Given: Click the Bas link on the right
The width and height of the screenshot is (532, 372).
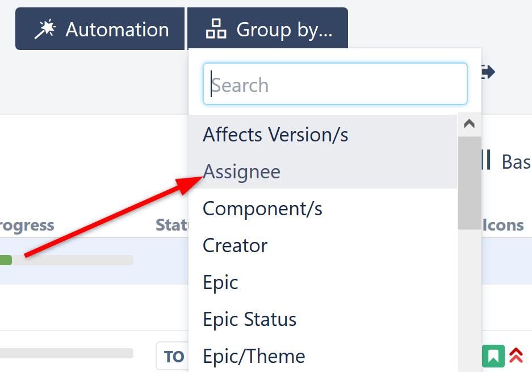Looking at the screenshot, I should pyautogui.click(x=514, y=161).
